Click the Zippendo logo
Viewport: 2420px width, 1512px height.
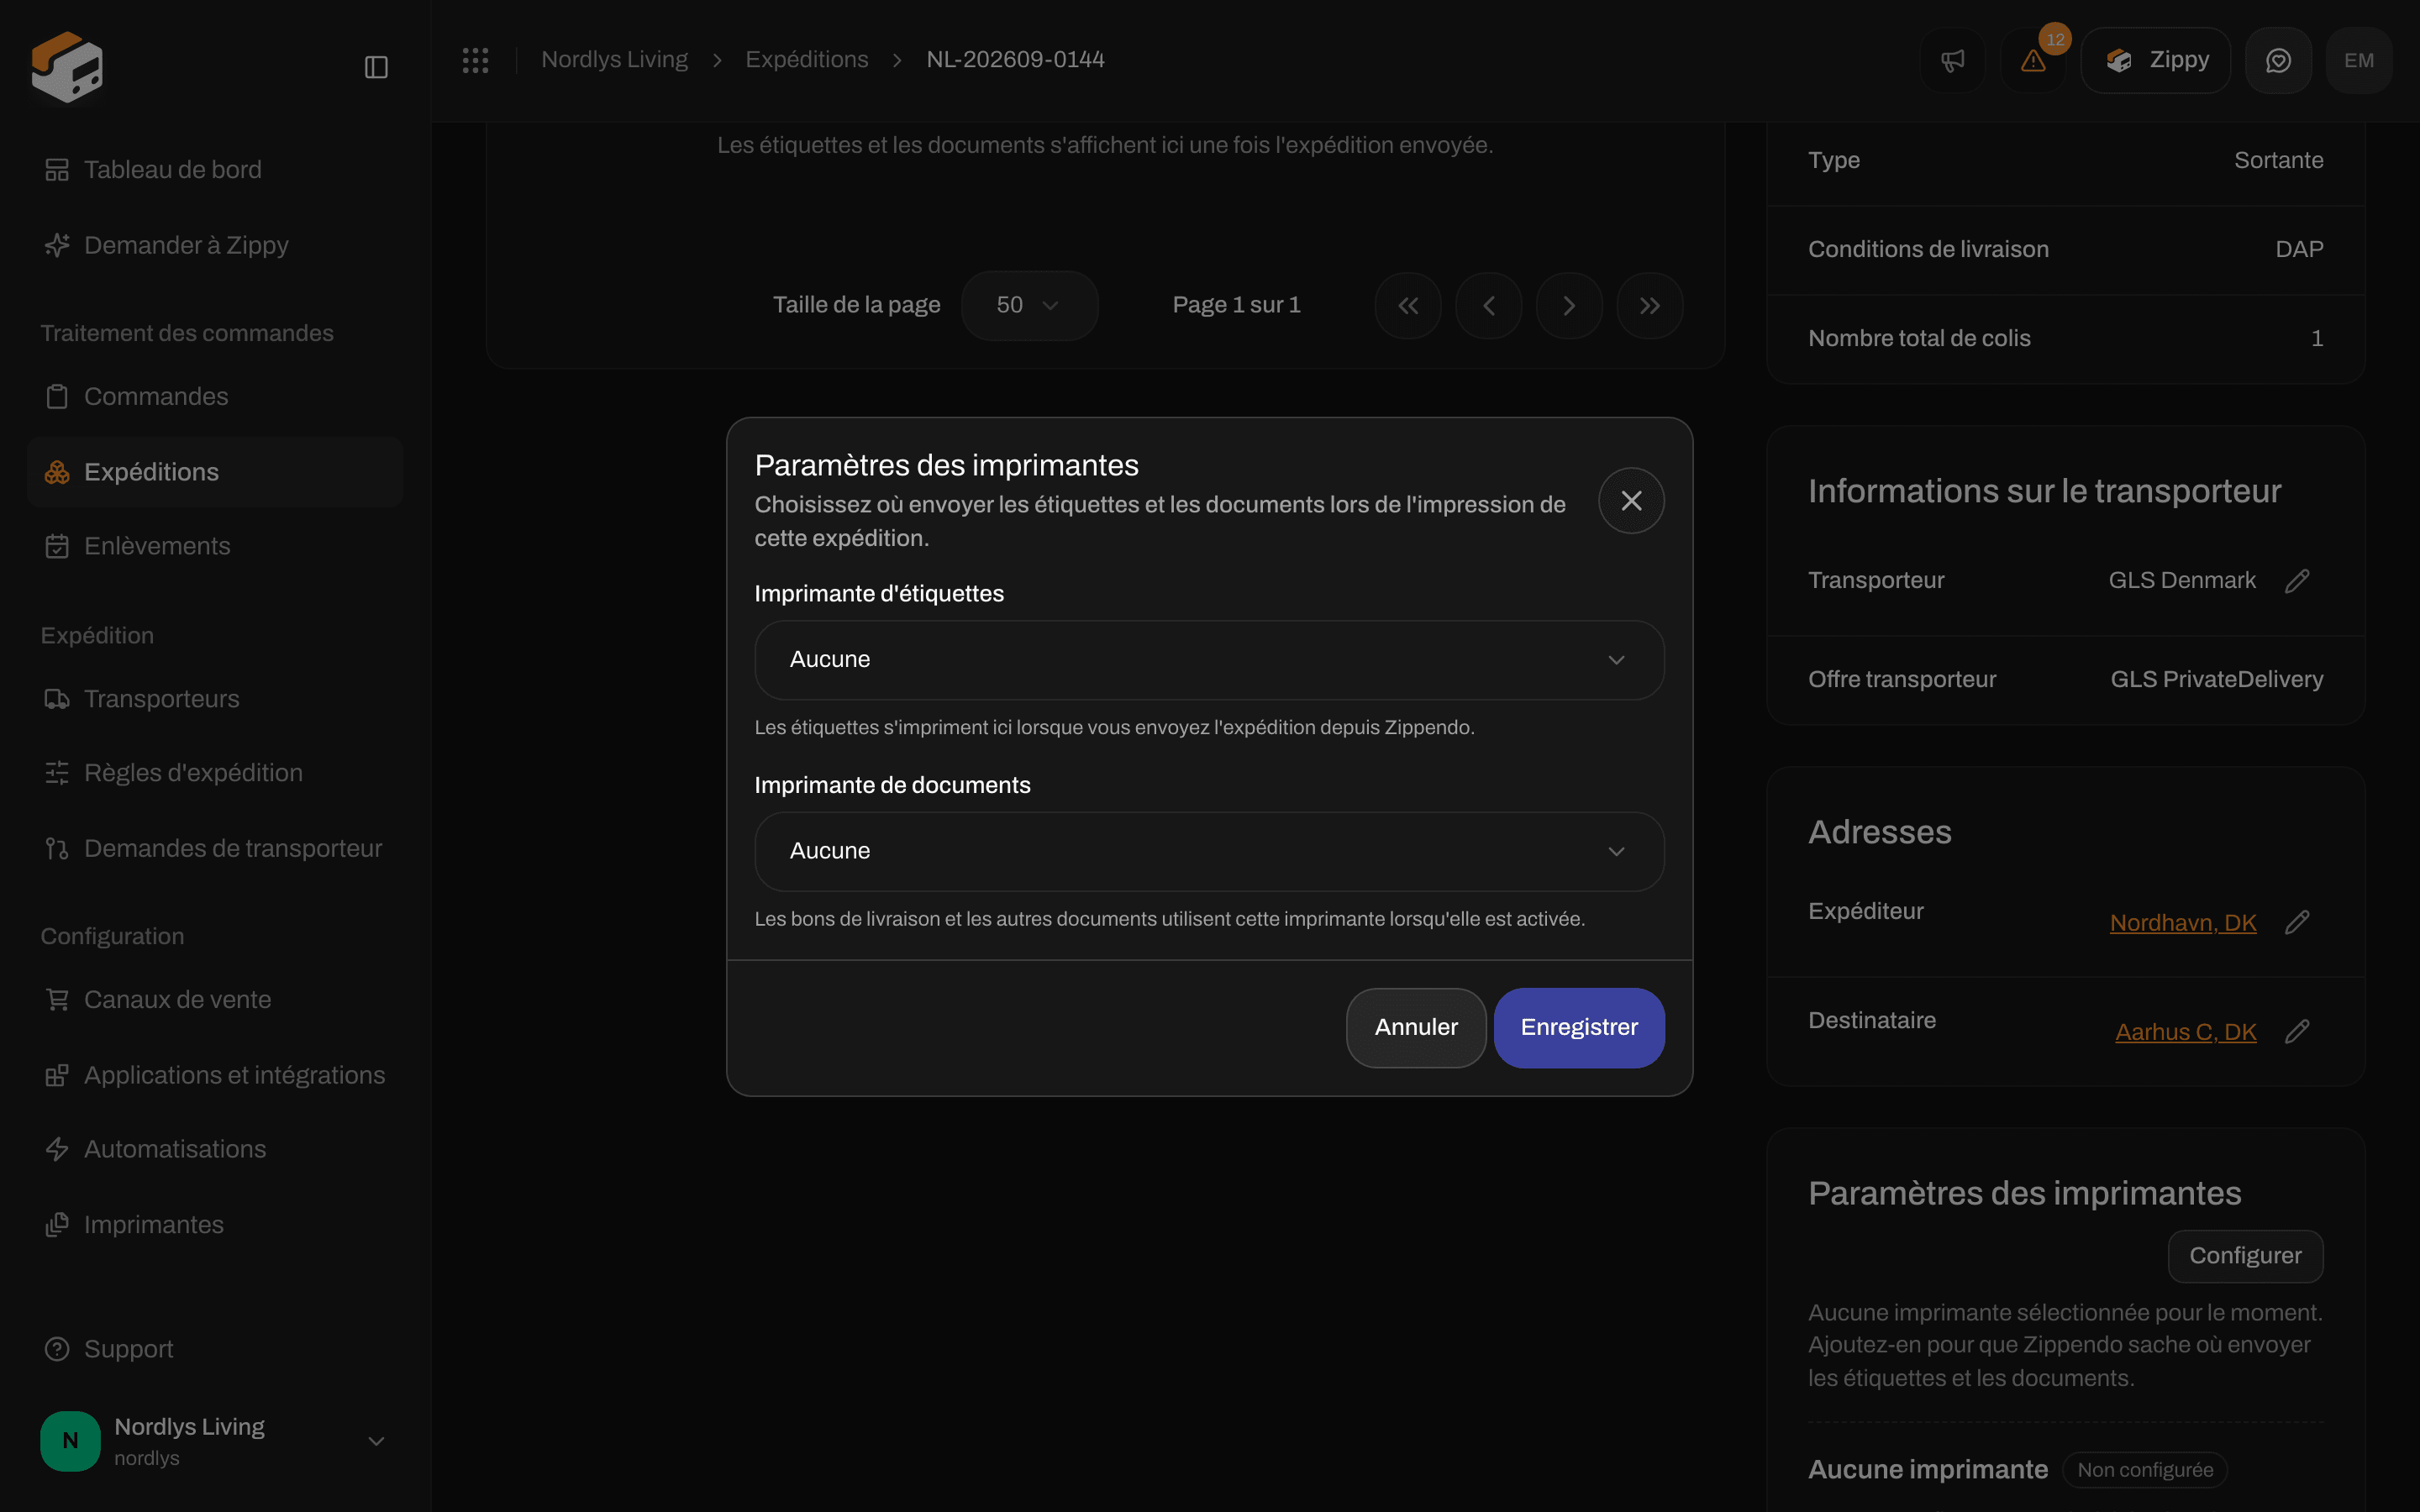click(67, 67)
